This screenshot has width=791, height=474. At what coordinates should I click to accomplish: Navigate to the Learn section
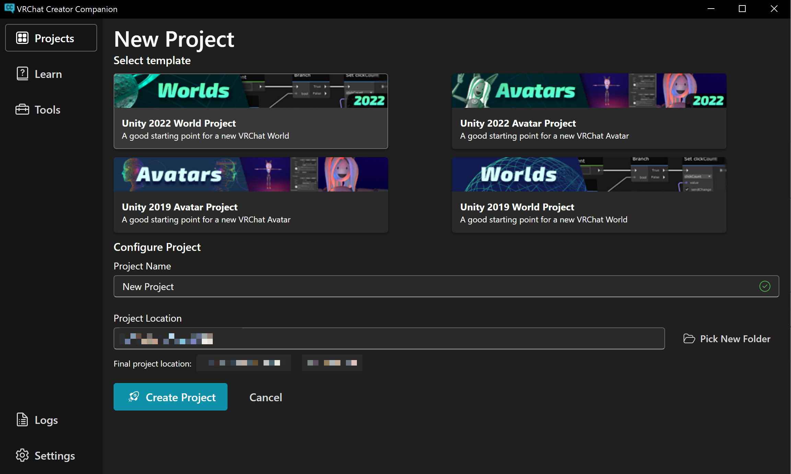(48, 74)
